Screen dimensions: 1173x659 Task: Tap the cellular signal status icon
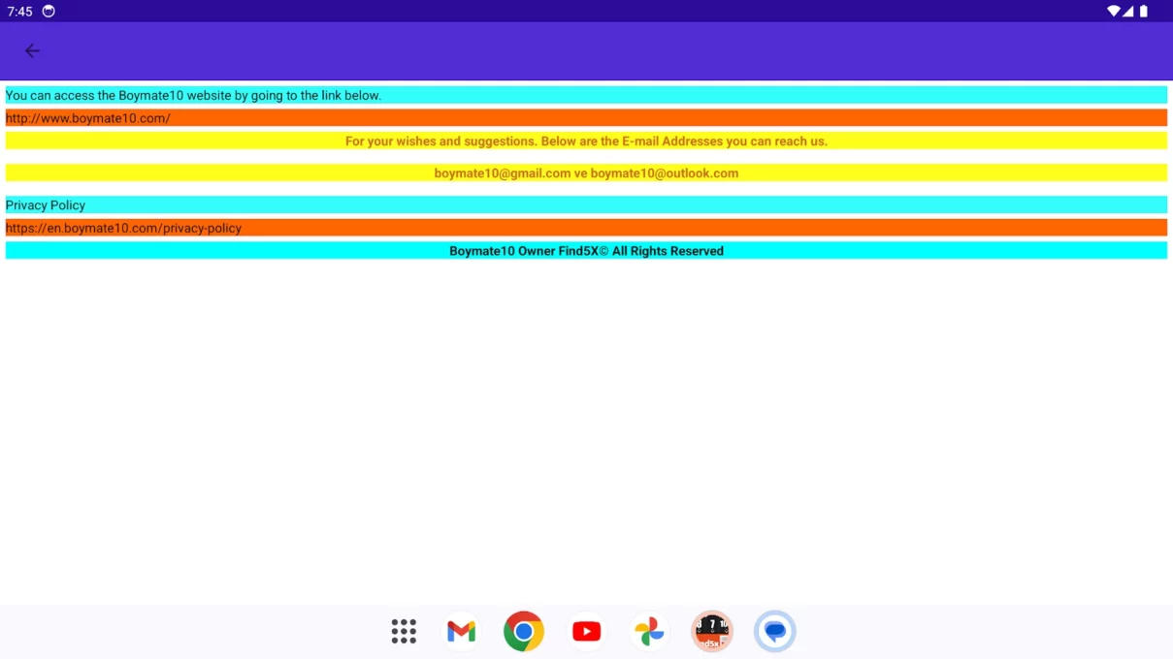(1128, 12)
